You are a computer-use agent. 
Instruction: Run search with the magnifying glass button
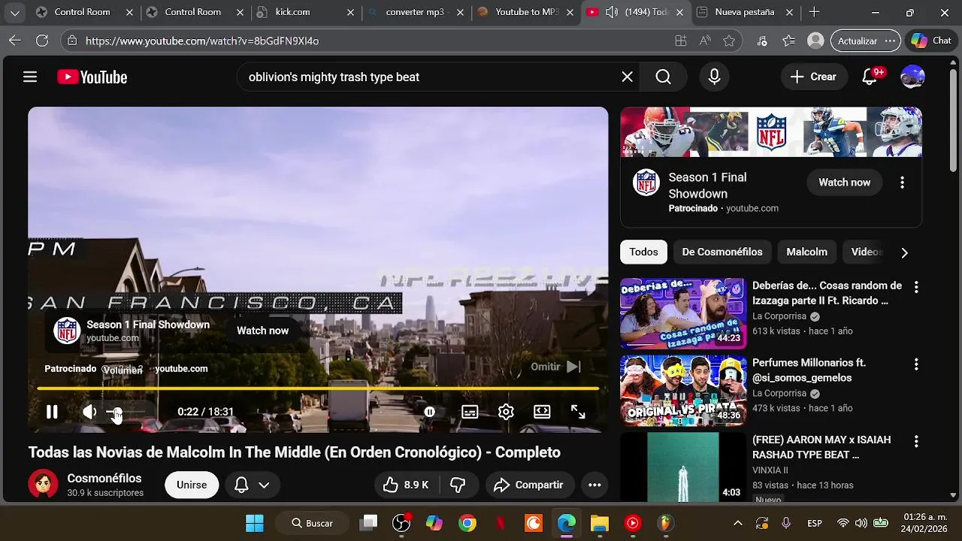[x=663, y=77]
